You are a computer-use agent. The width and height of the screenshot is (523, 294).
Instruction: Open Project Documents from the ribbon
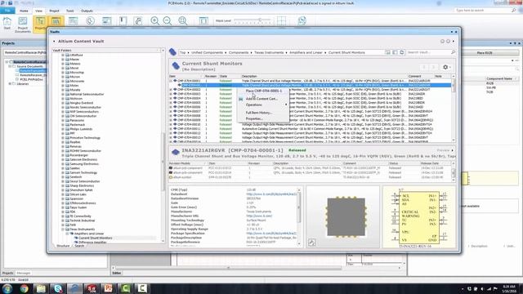(x=23, y=24)
